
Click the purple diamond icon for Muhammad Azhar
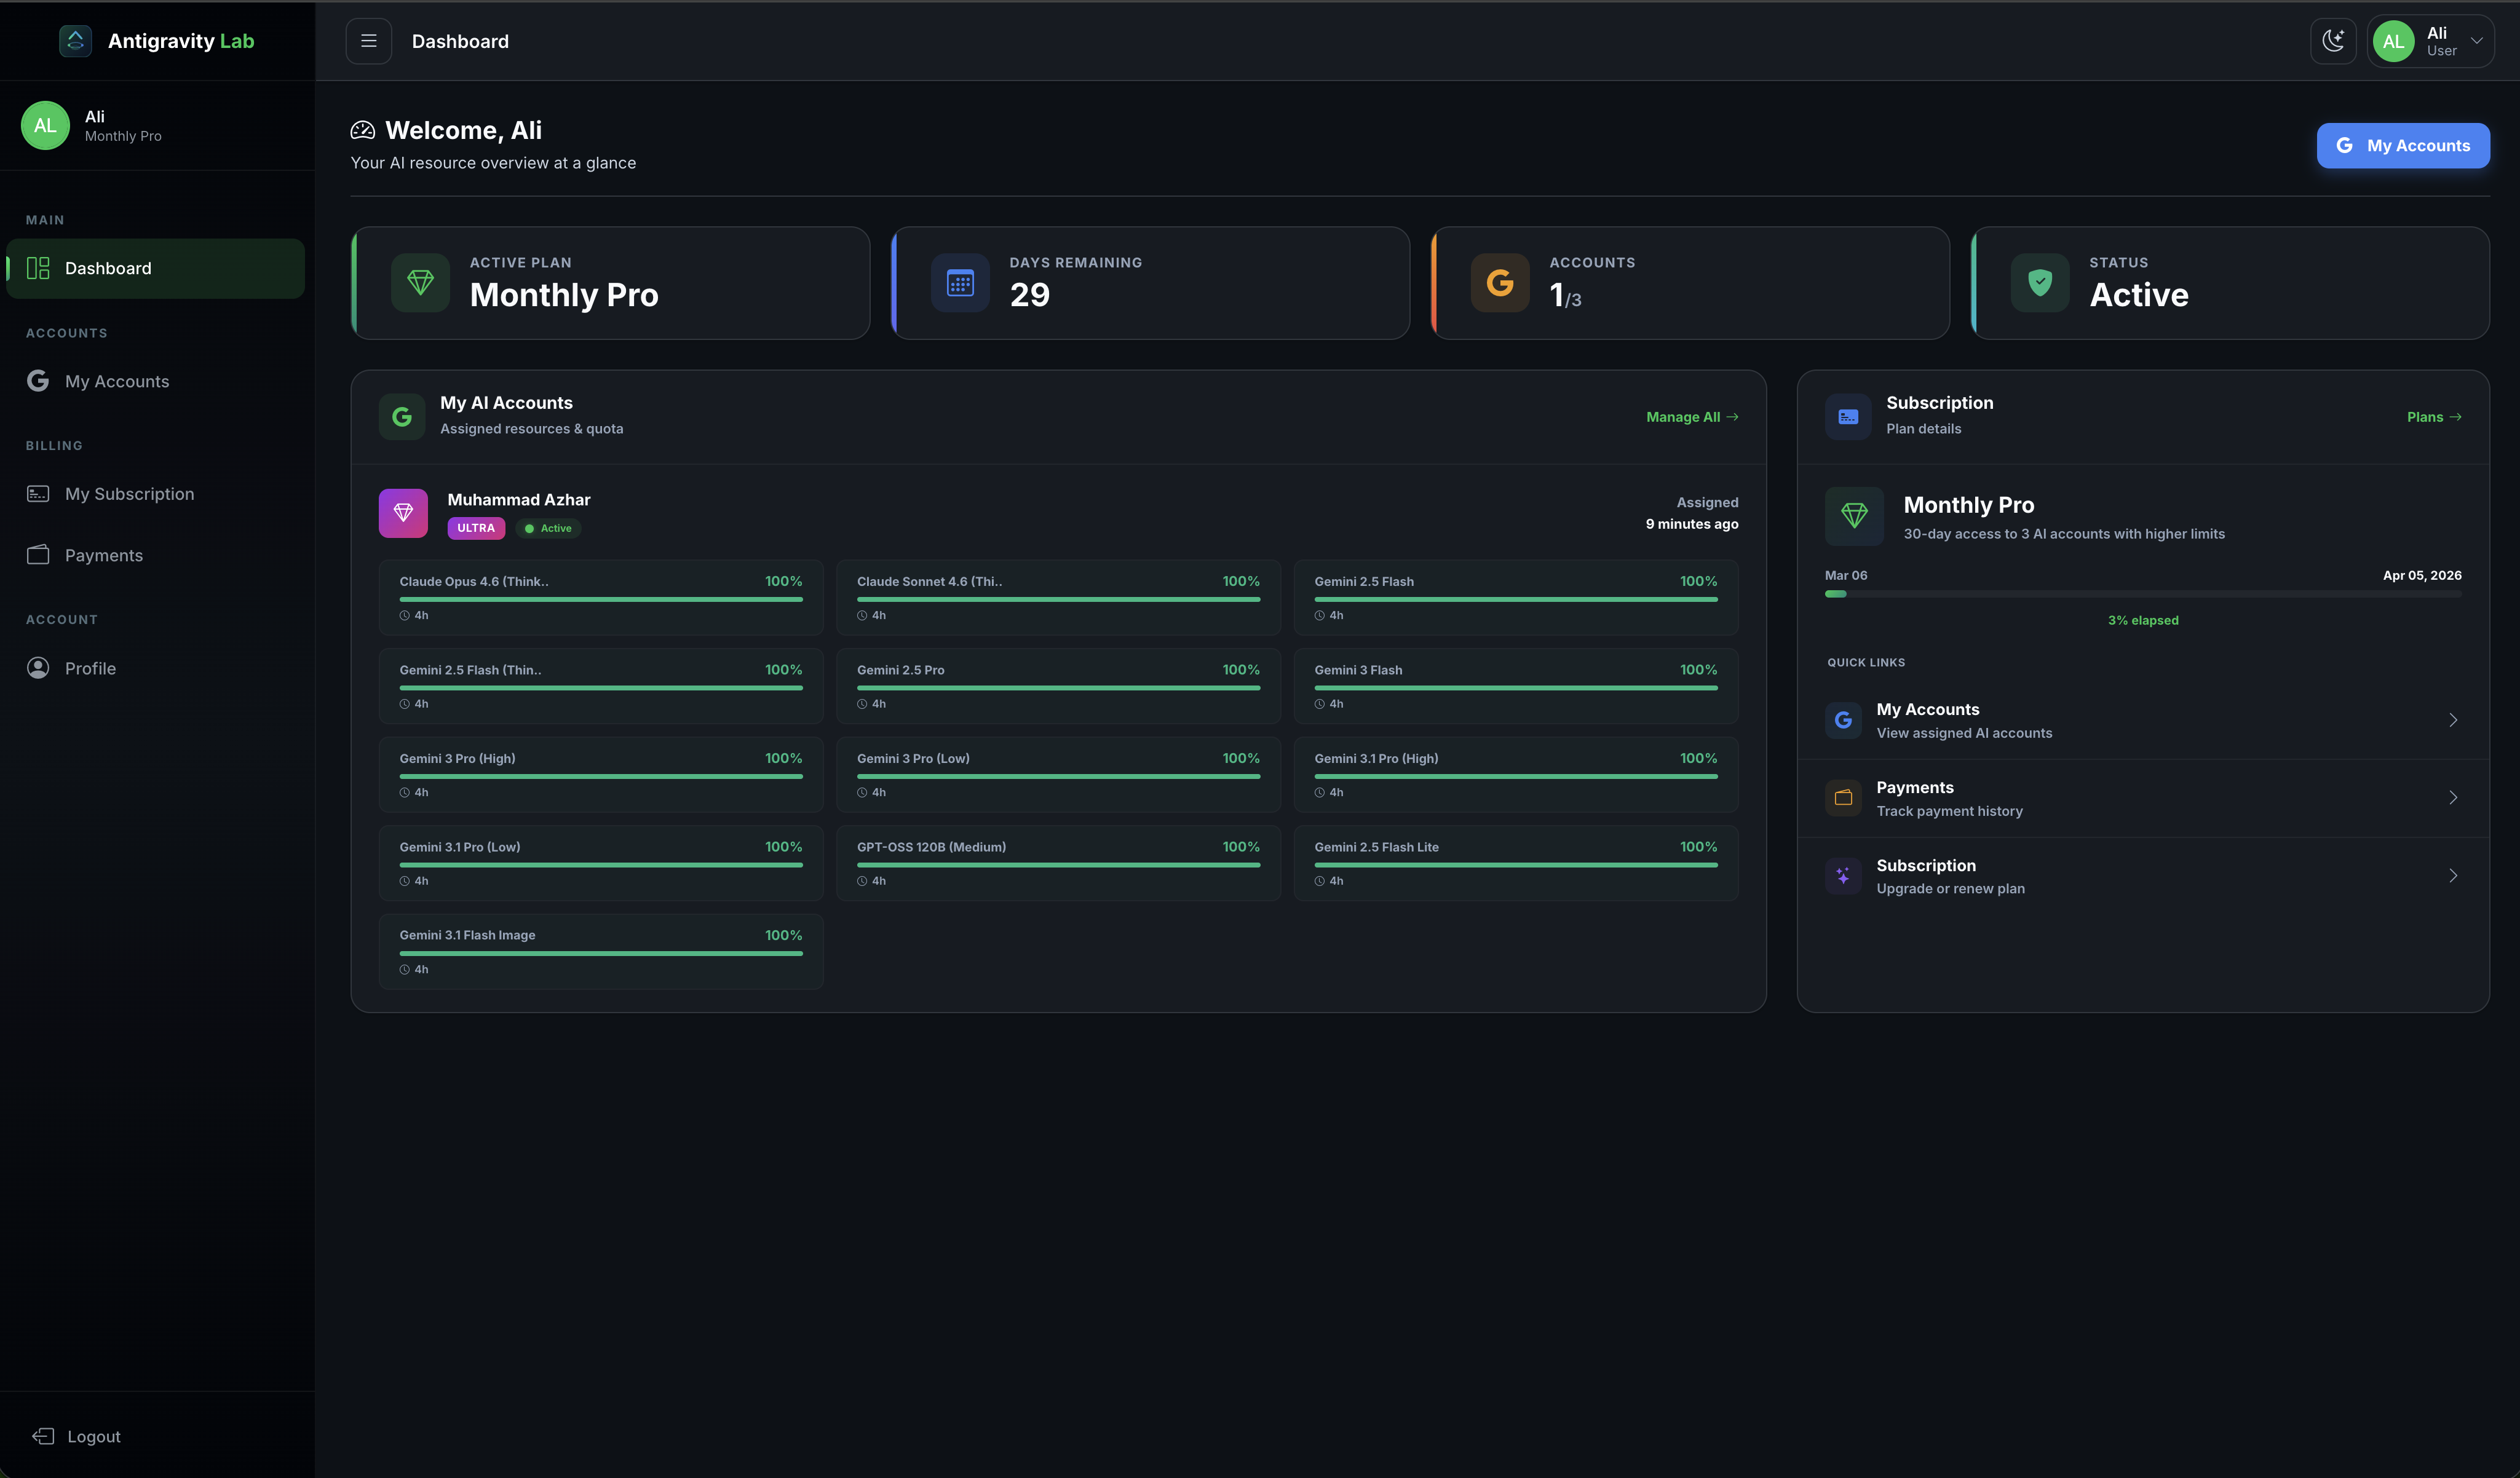(403, 513)
